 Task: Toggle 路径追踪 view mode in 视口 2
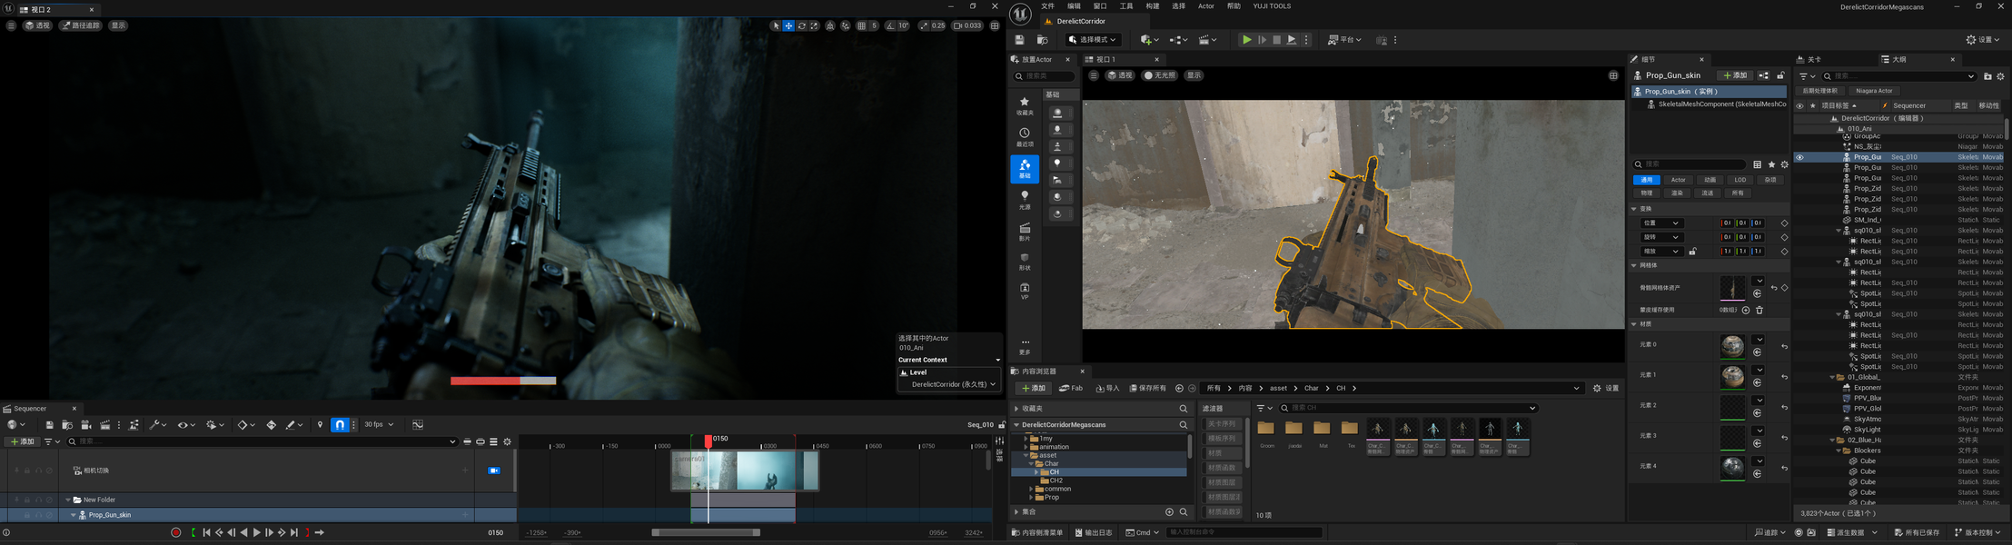(81, 25)
